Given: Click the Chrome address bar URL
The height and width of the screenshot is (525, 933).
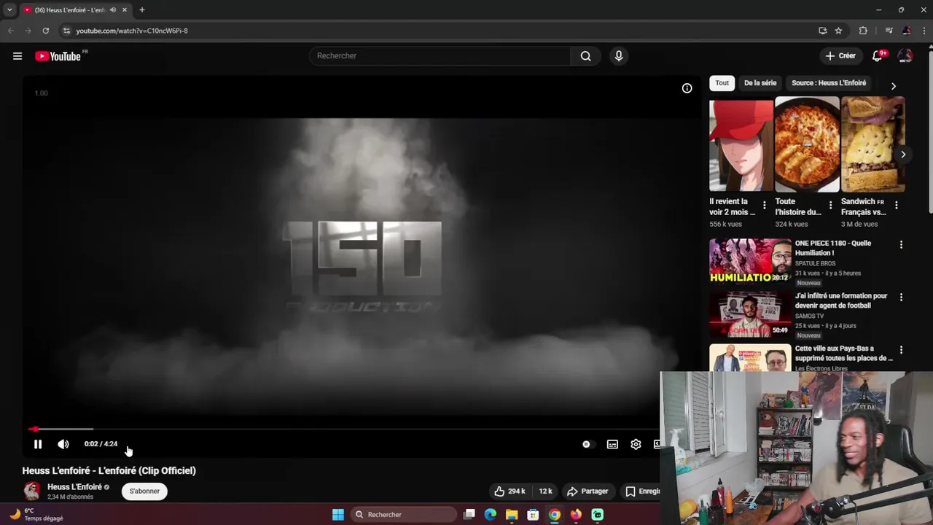Looking at the screenshot, I should [132, 31].
